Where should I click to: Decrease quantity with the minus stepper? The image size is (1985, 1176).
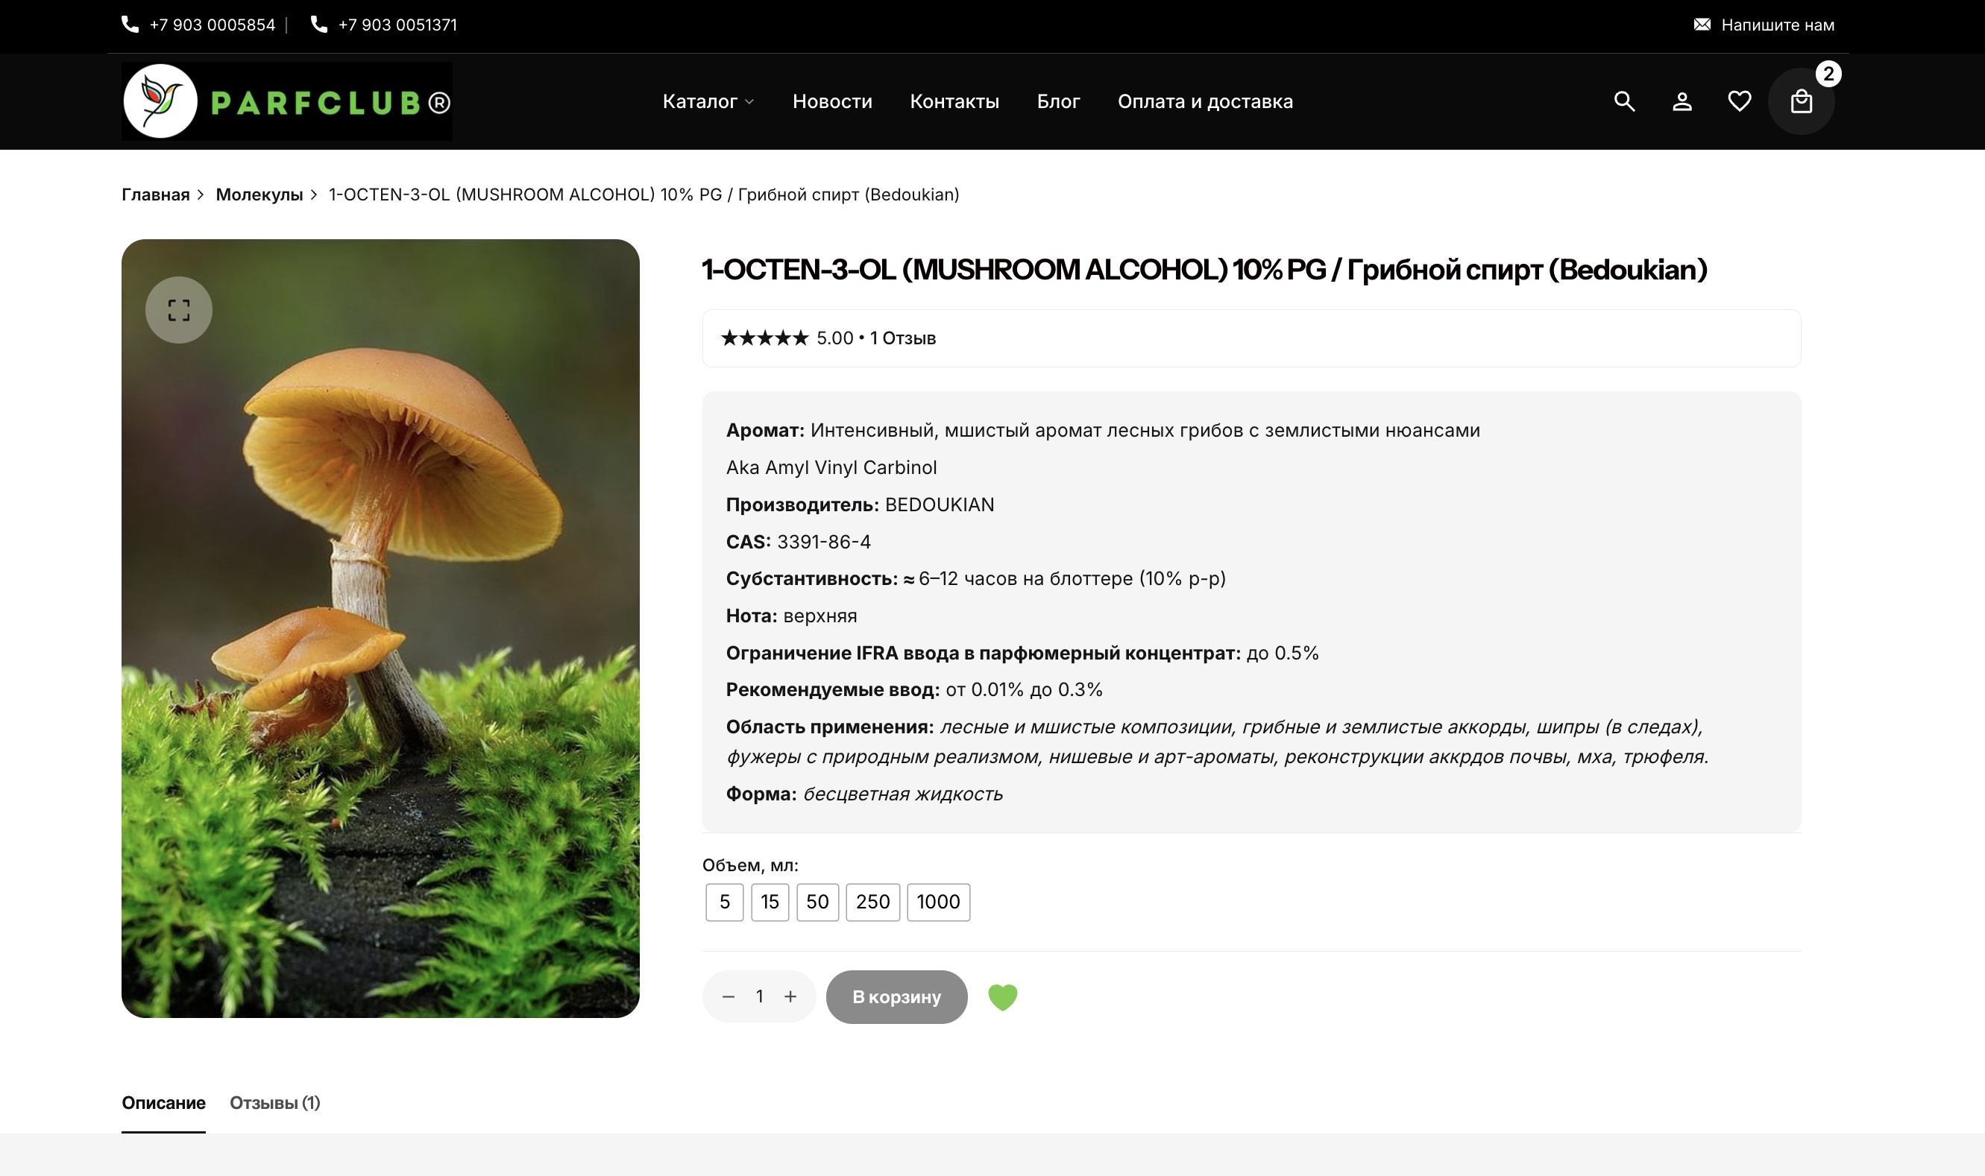coord(729,996)
